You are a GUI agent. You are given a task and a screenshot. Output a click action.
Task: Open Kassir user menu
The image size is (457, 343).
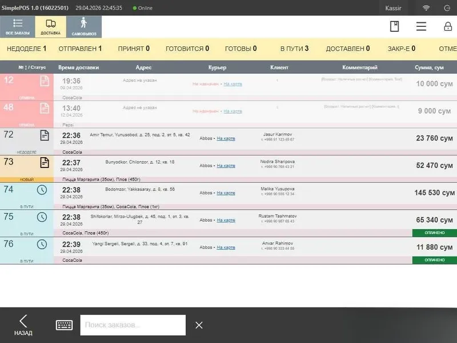pos(393,8)
